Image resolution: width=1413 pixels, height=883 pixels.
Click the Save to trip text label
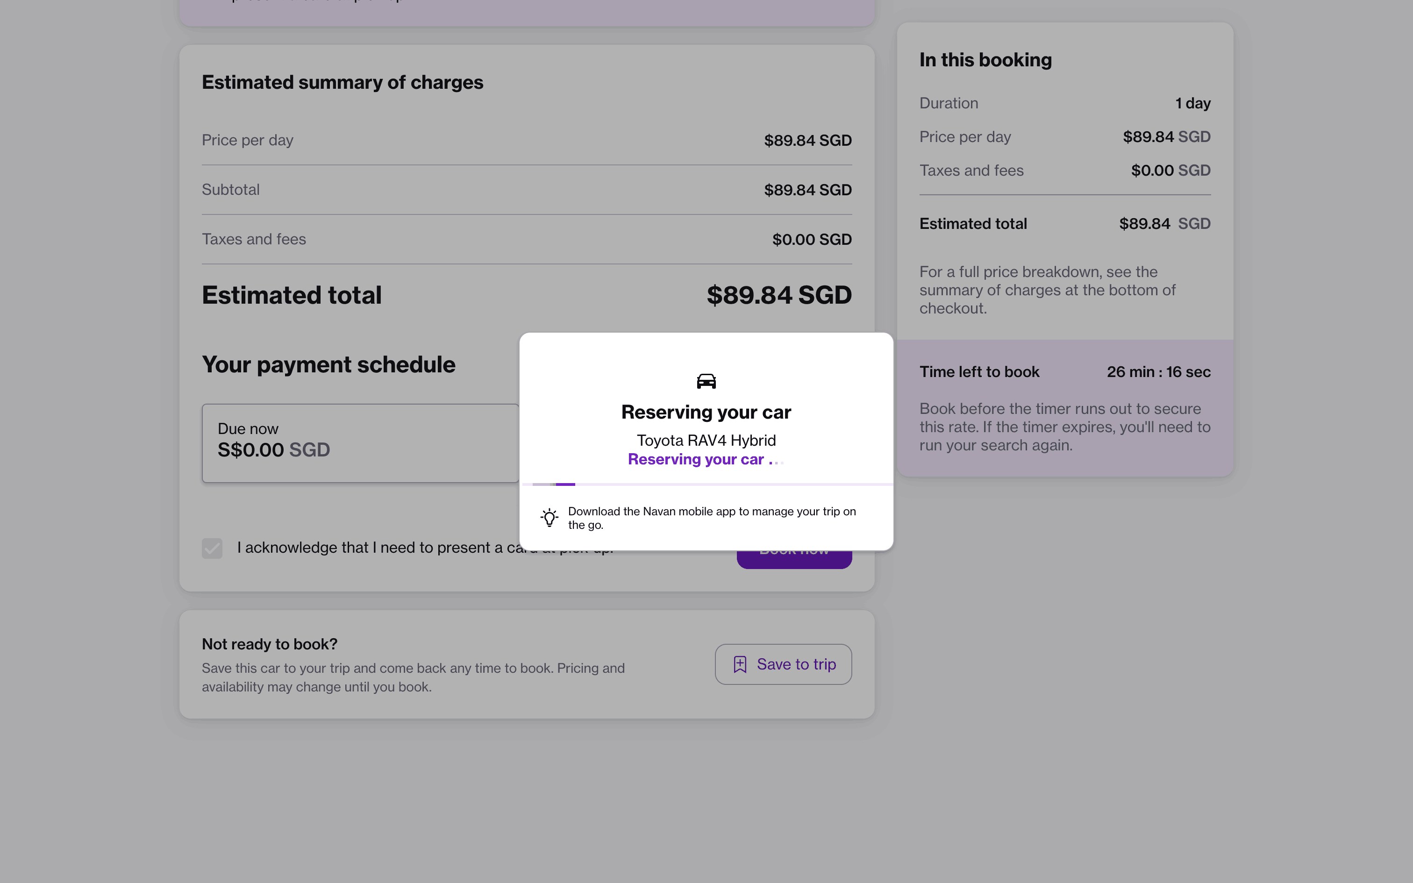click(x=796, y=664)
